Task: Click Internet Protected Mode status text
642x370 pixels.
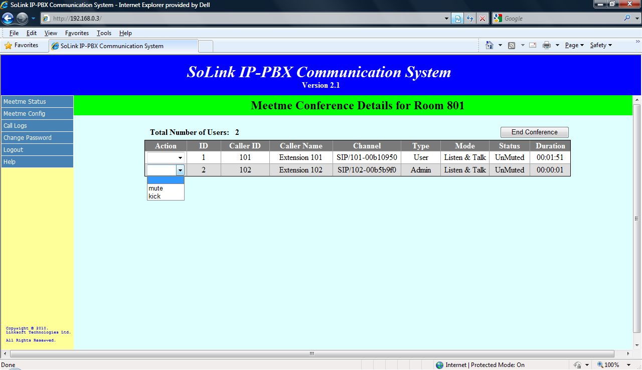Action: click(485, 365)
